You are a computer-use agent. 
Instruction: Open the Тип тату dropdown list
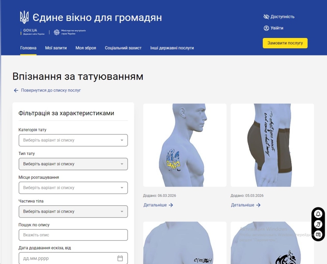73,164
